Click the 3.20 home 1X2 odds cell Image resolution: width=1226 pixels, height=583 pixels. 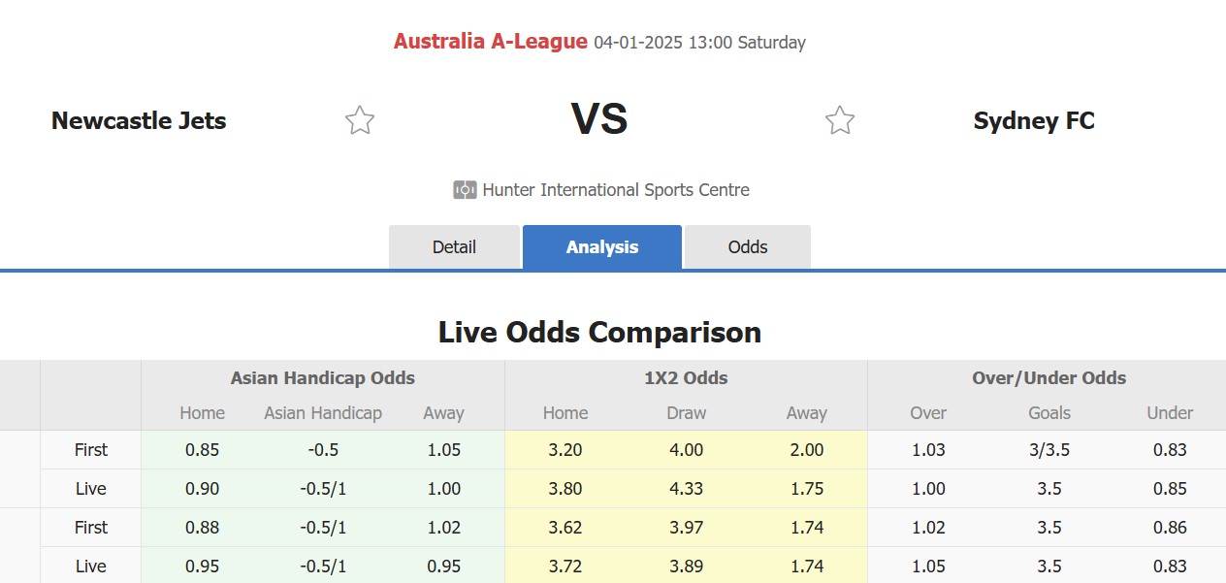(x=565, y=449)
